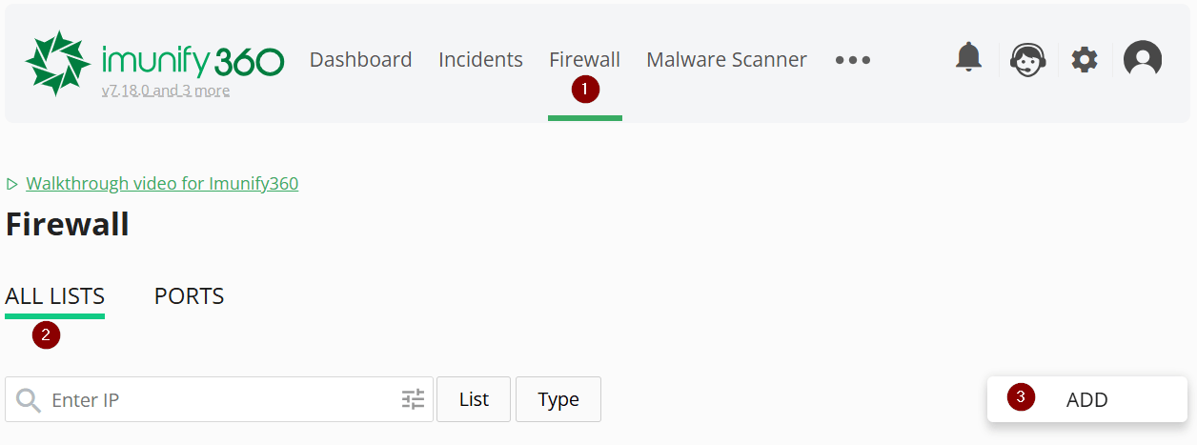Open the support headset icon
This screenshot has width=1197, height=445.
pyautogui.click(x=1027, y=60)
